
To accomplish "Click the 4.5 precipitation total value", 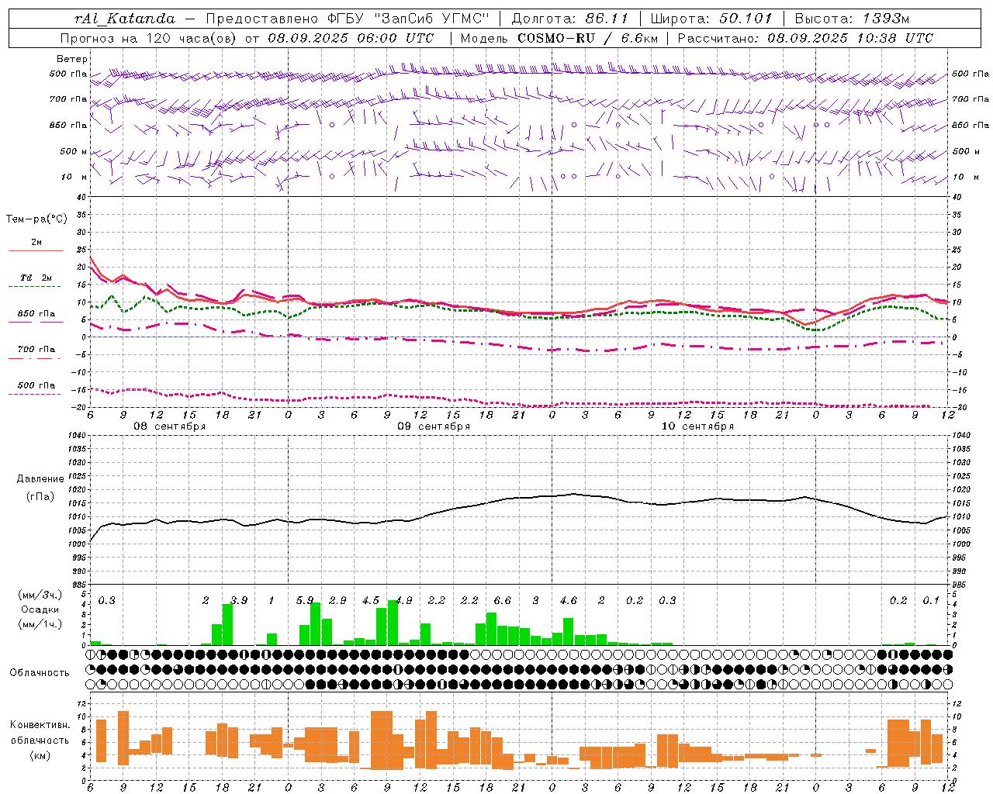I will [371, 601].
